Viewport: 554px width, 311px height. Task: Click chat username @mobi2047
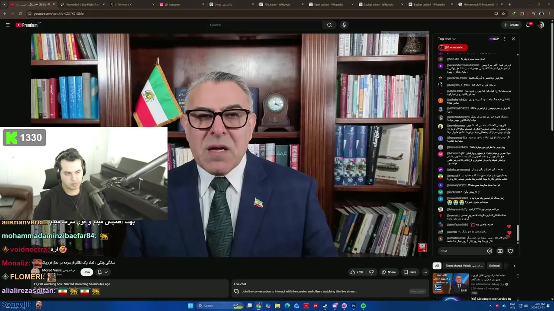pyautogui.click(x=454, y=192)
